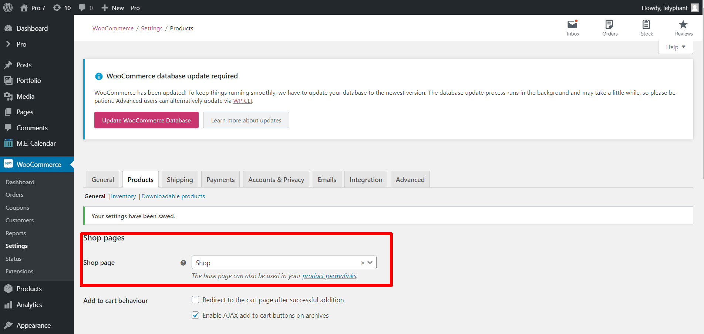Click the Dashboard gauge icon in sidebar
Image resolution: width=704 pixels, height=334 pixels.
[x=8, y=28]
